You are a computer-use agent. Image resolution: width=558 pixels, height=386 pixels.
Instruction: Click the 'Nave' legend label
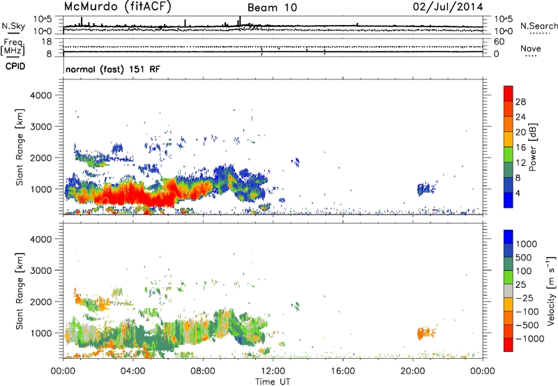[530, 49]
